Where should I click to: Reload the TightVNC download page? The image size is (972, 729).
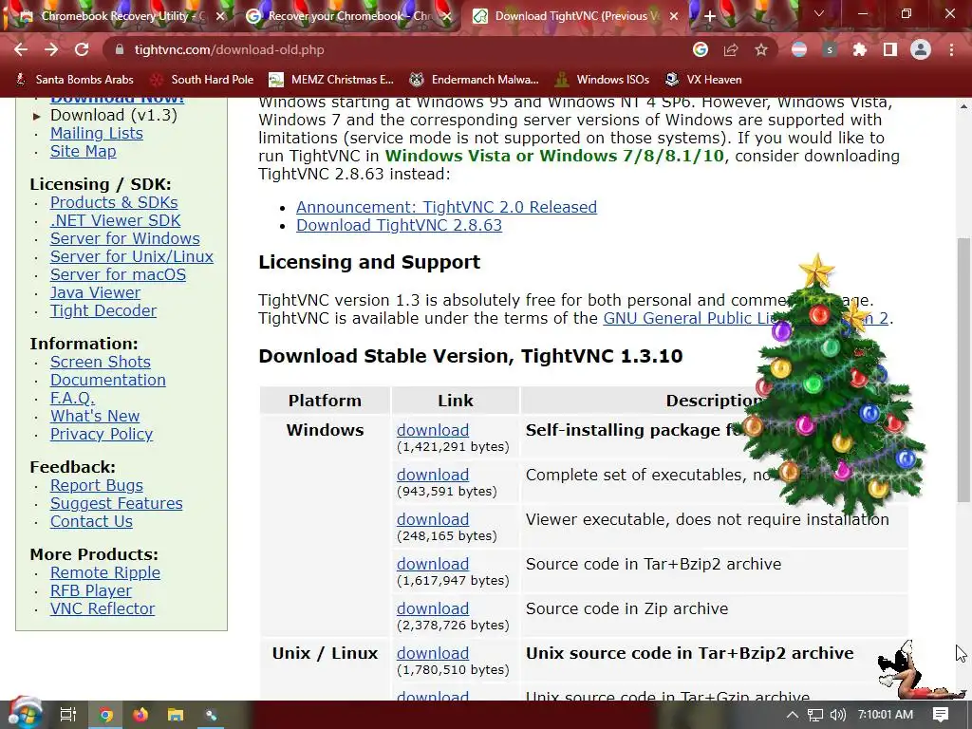pyautogui.click(x=82, y=49)
